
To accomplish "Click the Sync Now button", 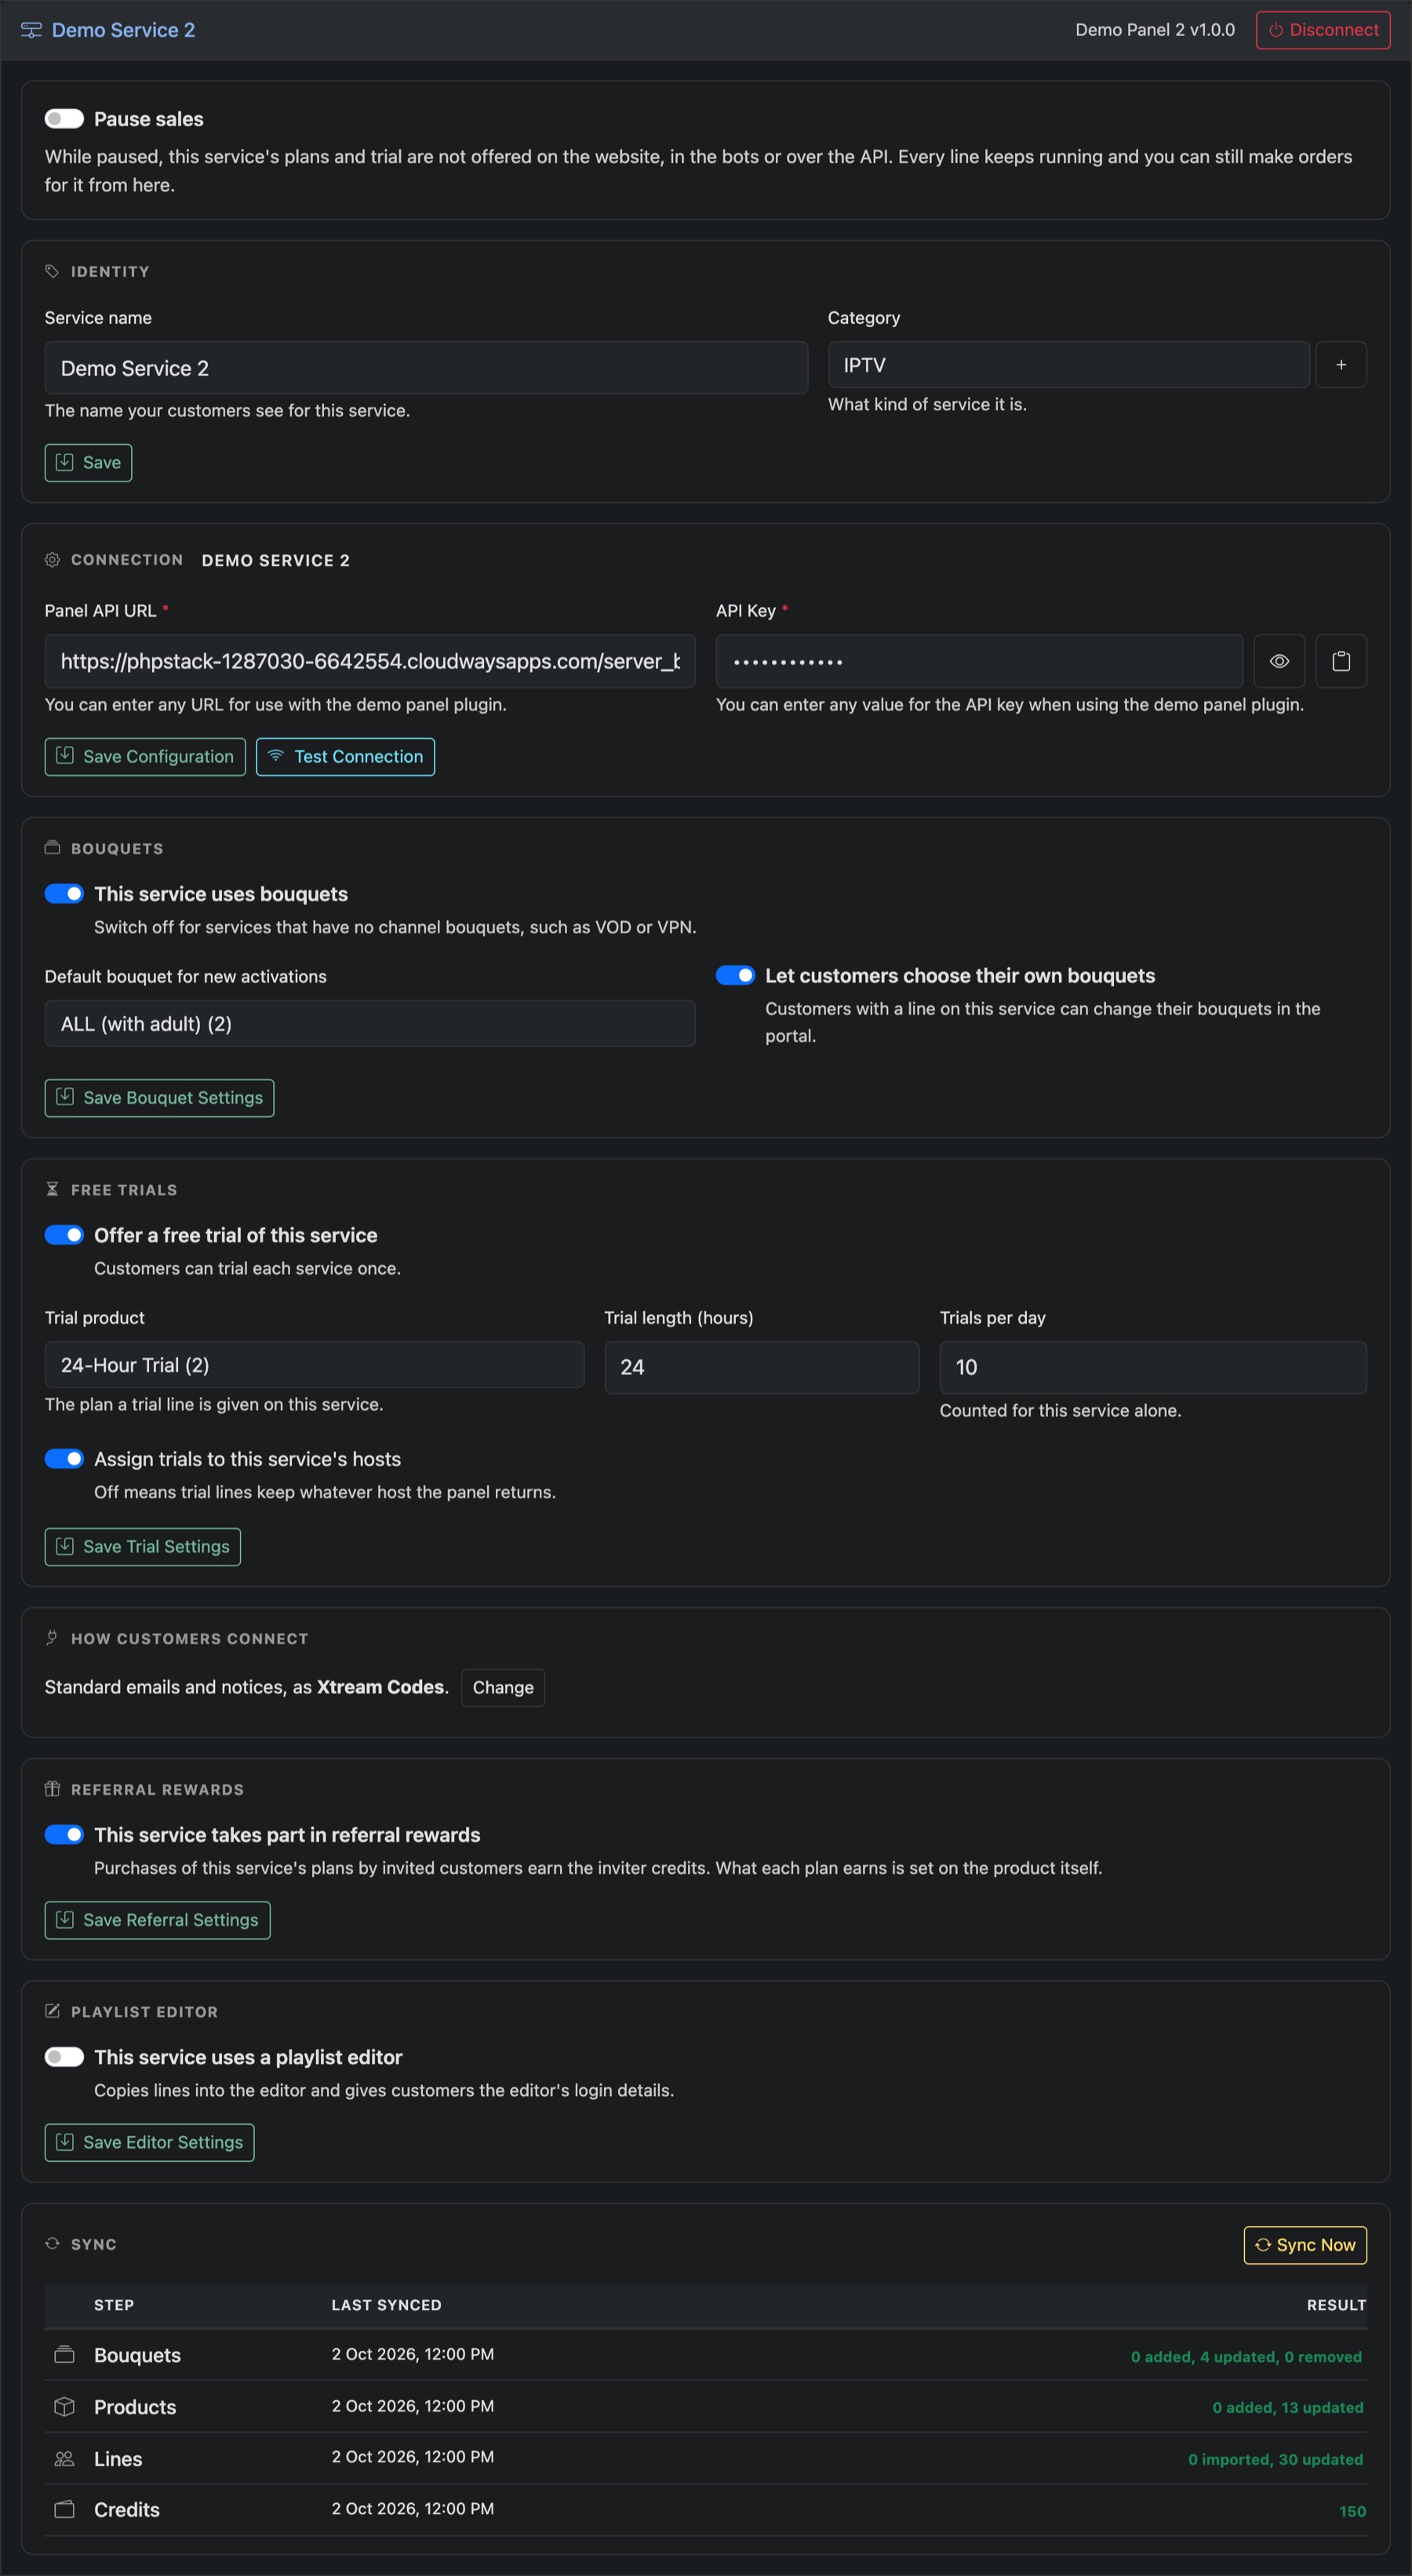I will [1305, 2245].
